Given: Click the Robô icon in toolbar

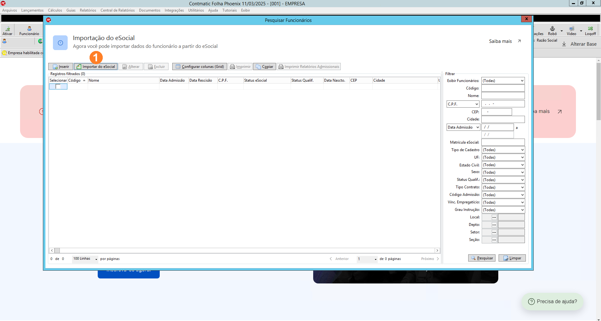Looking at the screenshot, I should (x=552, y=31).
